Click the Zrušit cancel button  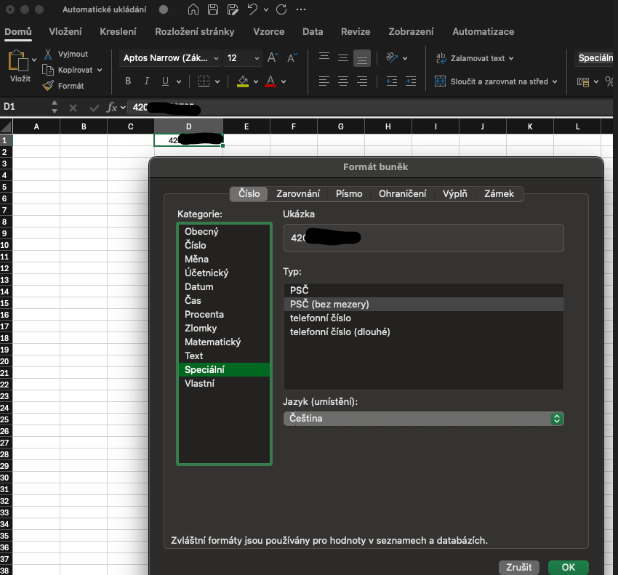(520, 567)
